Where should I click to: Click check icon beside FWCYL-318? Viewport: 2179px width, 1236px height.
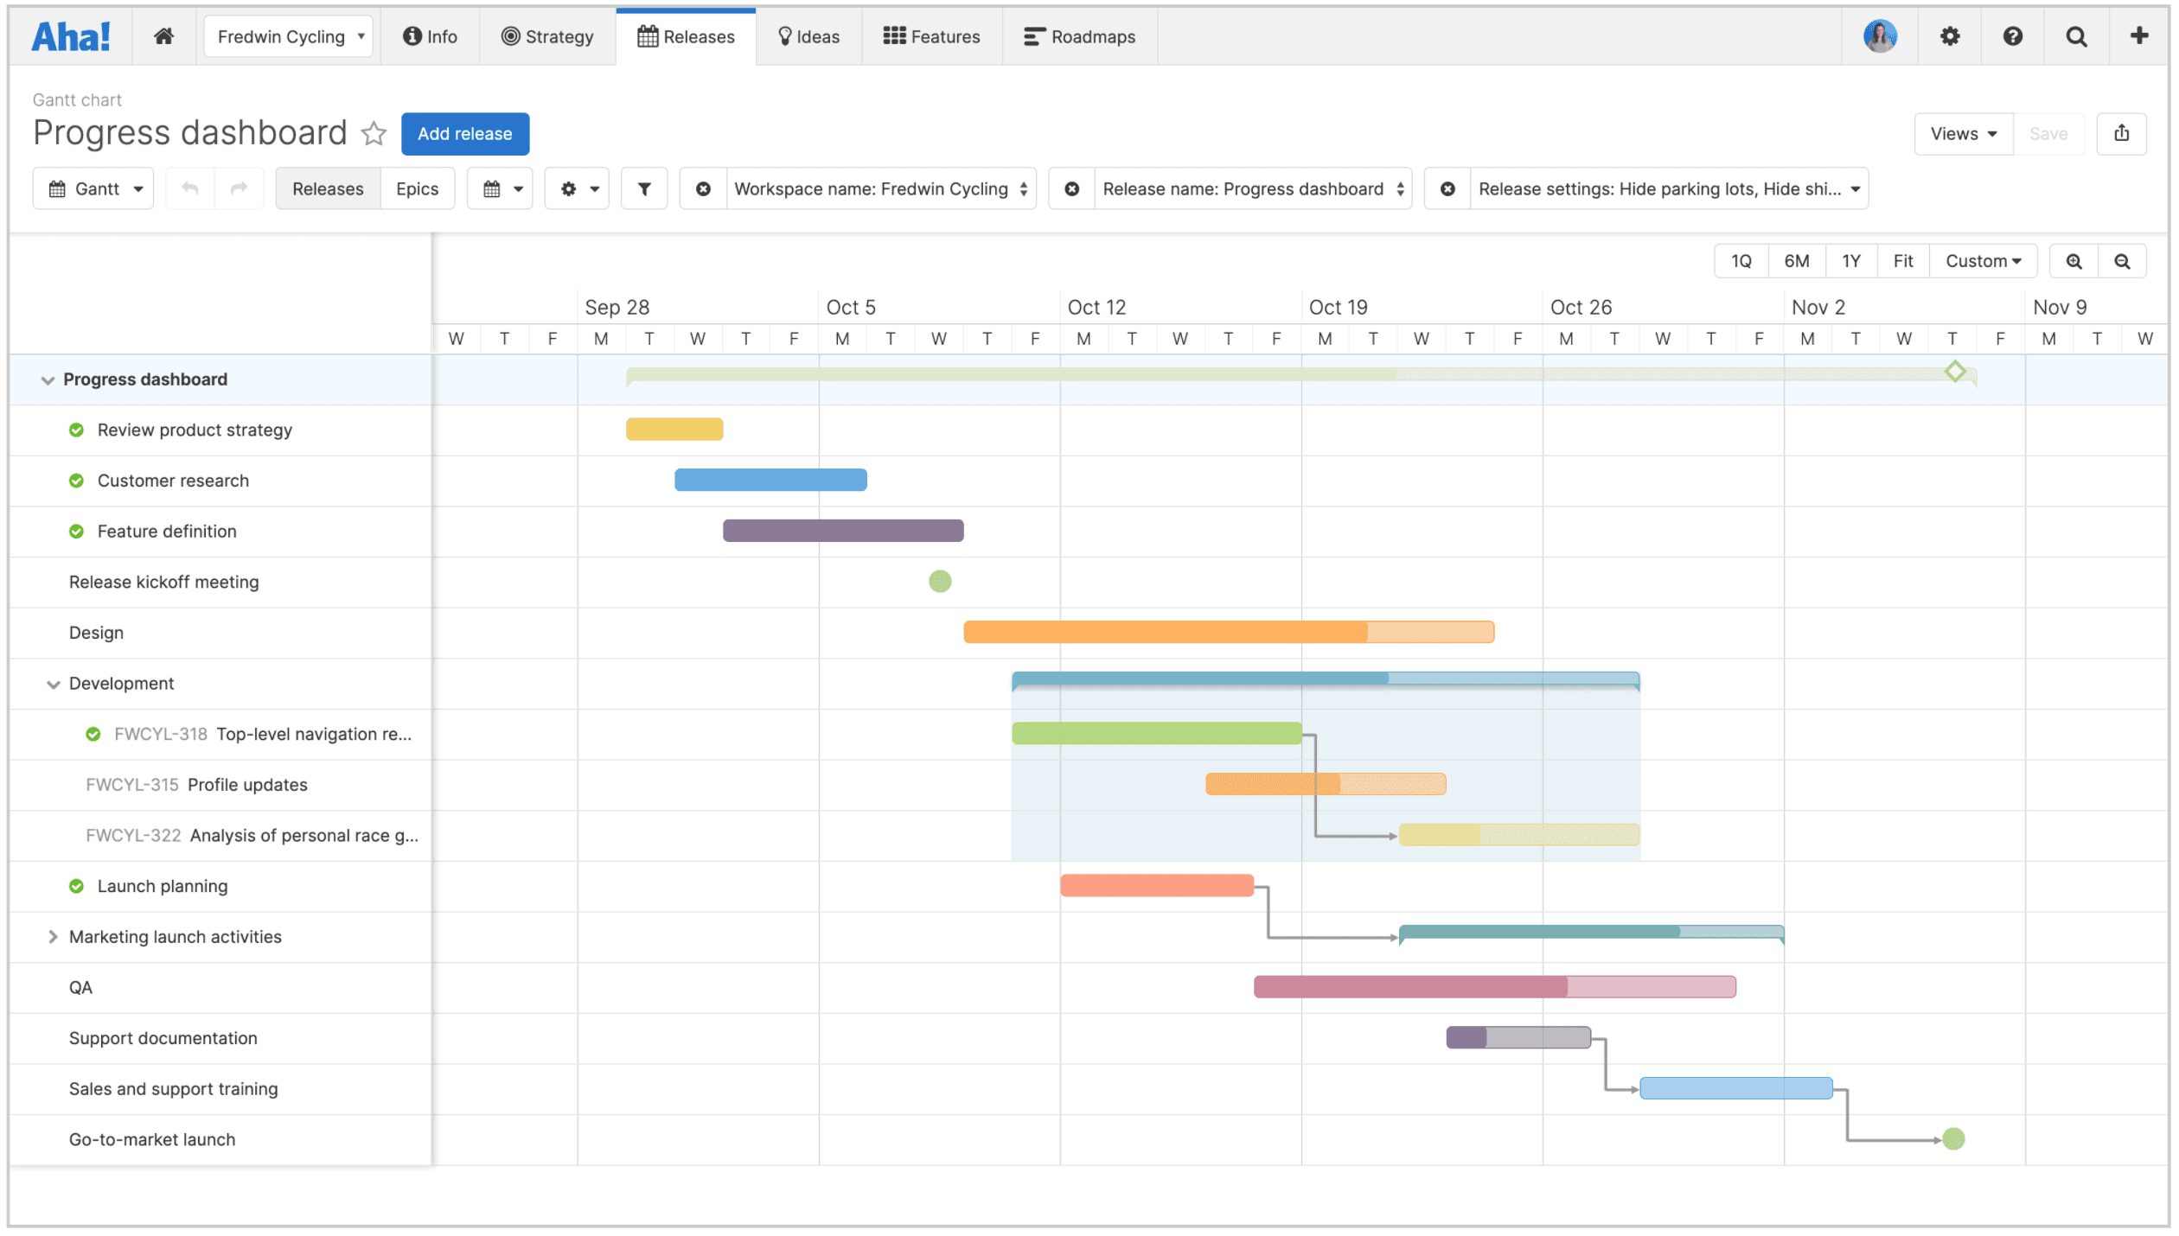(93, 735)
